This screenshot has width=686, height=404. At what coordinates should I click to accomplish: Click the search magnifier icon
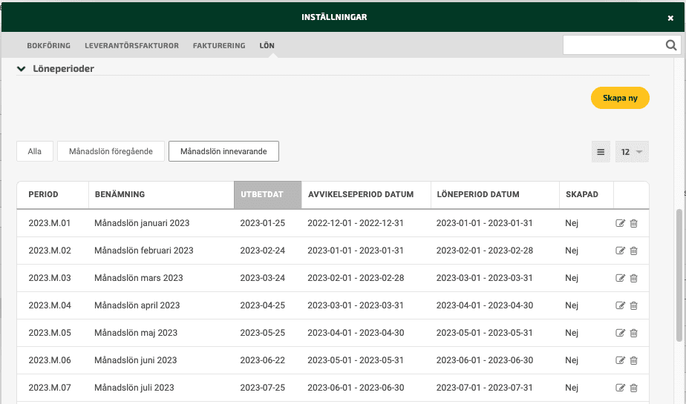[x=670, y=45]
